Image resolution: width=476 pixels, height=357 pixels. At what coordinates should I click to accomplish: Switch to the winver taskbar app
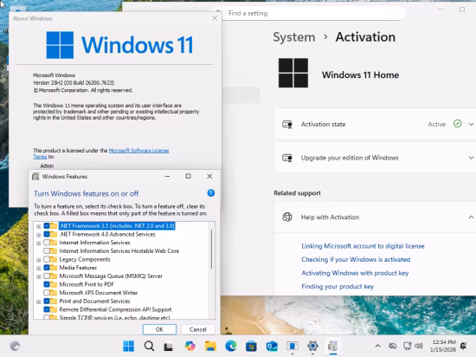coord(292,346)
